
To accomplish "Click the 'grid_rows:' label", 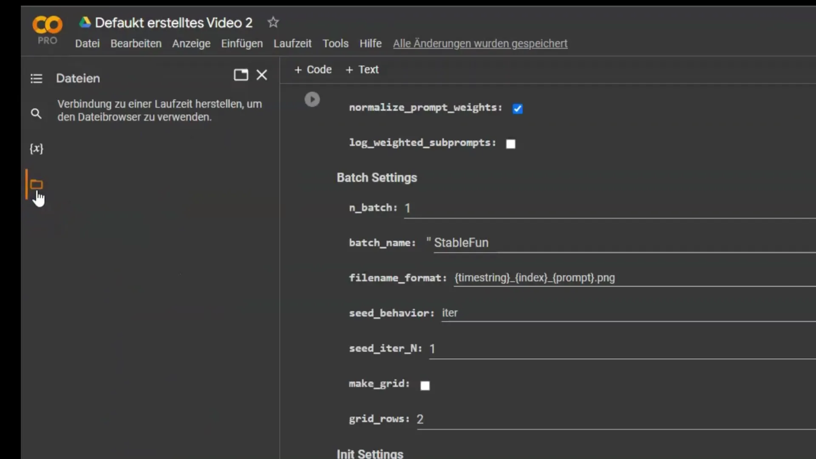I will pos(379,419).
